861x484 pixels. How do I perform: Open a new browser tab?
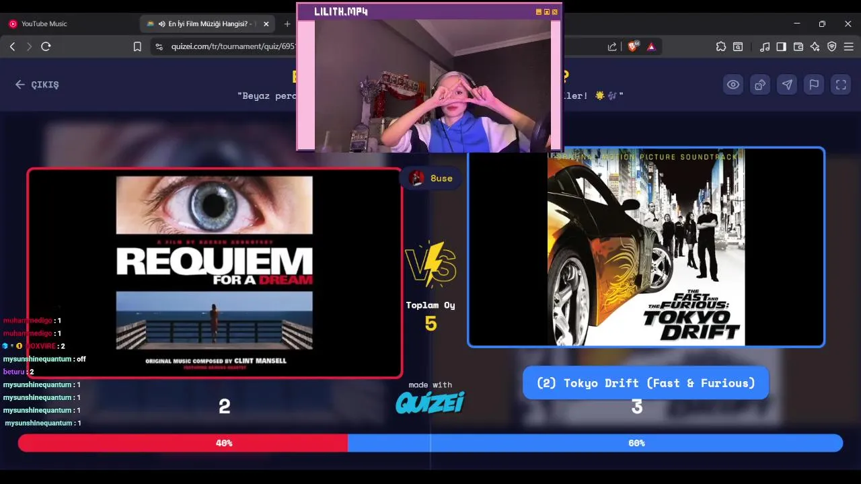click(287, 24)
